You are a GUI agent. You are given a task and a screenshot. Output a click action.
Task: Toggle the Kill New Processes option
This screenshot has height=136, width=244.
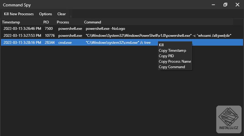pyautogui.click(x=19, y=14)
